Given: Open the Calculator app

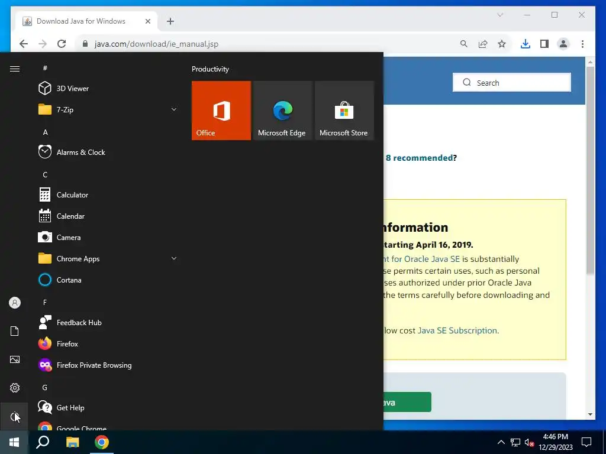Looking at the screenshot, I should pos(108,195).
